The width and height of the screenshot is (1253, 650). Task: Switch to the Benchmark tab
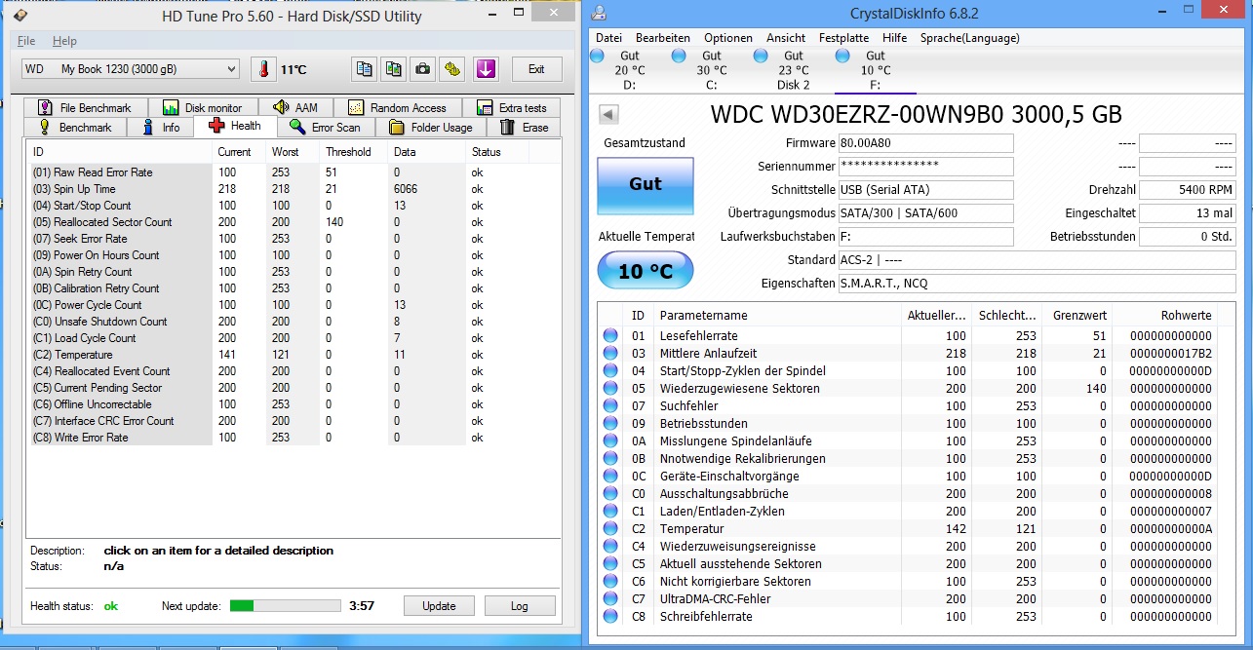(75, 127)
